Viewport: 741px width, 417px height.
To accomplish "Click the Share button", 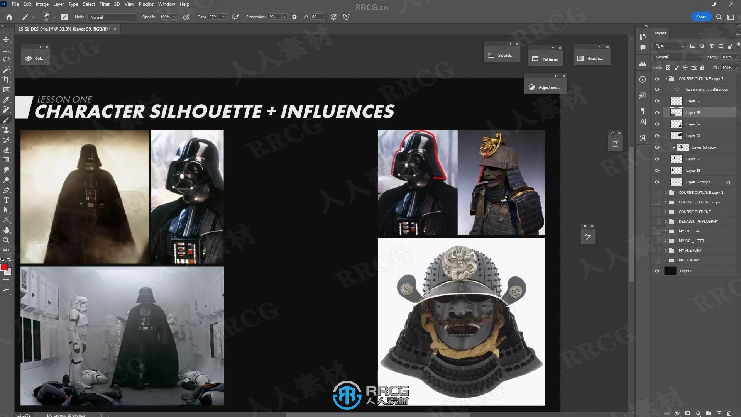I will 701,17.
